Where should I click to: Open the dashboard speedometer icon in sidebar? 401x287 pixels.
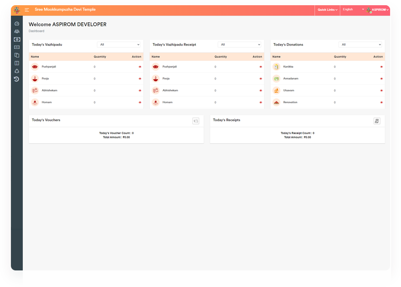click(17, 24)
